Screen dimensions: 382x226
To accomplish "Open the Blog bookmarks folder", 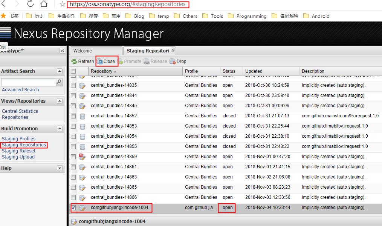I will pyautogui.click(x=135, y=16).
